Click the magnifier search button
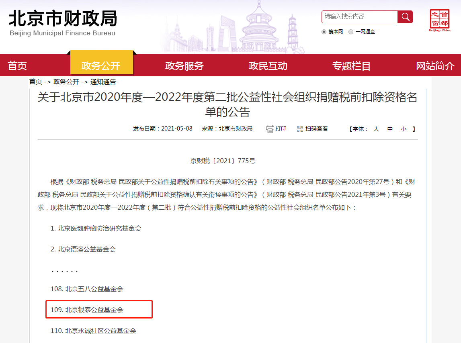Screen dimensions: 461x343 pos(405,17)
